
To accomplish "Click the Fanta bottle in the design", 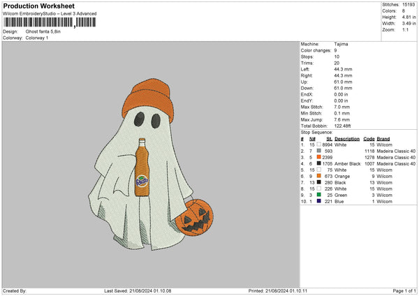I will tap(142, 166).
